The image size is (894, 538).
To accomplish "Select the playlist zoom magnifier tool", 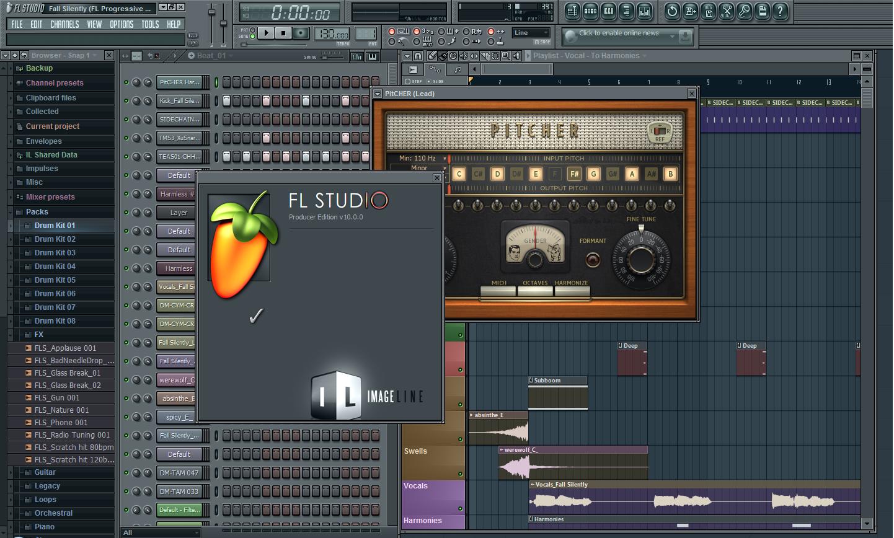I will coord(506,56).
